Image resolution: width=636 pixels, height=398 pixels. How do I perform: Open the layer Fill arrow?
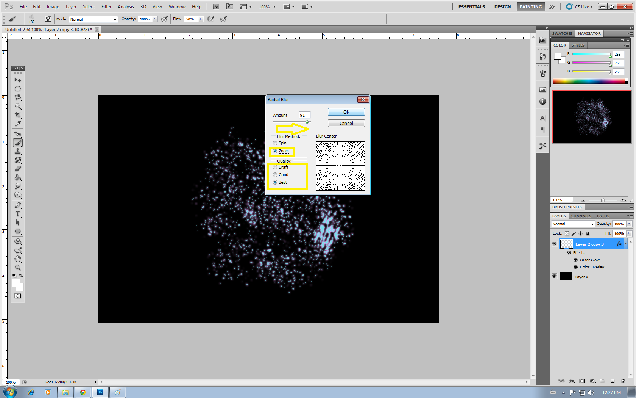coord(629,233)
